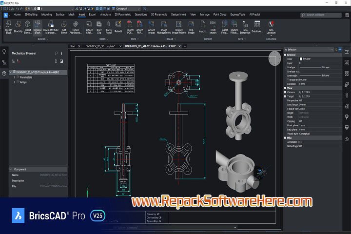Expand the XREFS ribbon group arrow
This screenshot has height=234, width=351.
coord(107,39)
